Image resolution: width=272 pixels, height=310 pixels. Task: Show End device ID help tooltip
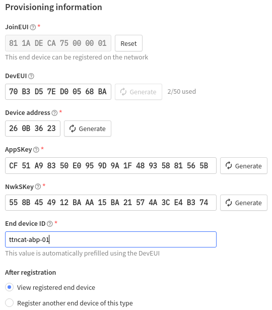click(50, 224)
